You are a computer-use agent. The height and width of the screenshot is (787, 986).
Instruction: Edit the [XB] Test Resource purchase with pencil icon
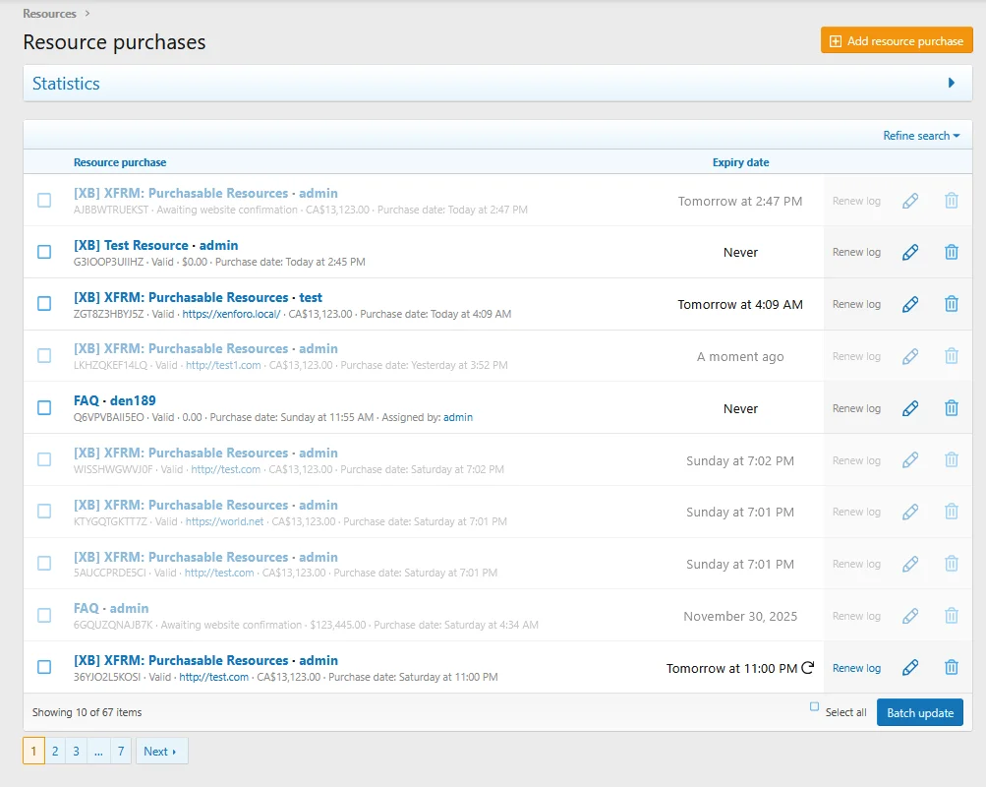coord(909,252)
